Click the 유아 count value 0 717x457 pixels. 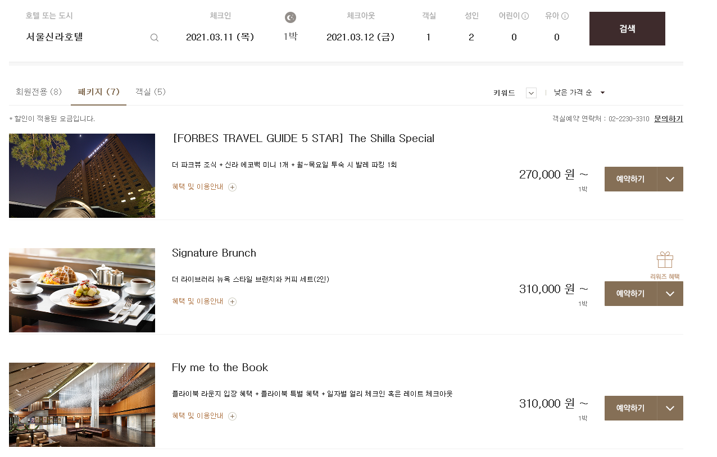coord(557,38)
